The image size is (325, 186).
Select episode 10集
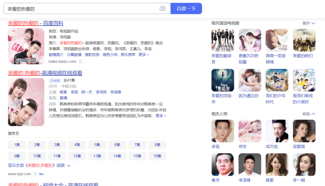[x=37, y=156]
